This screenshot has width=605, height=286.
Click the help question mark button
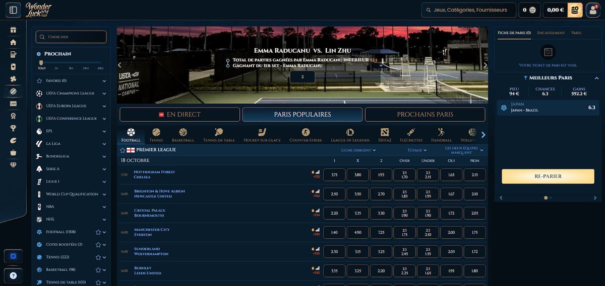pyautogui.click(x=13, y=275)
